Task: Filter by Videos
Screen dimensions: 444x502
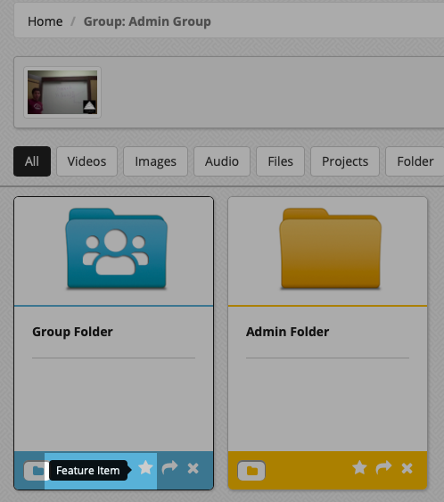Action: (86, 161)
